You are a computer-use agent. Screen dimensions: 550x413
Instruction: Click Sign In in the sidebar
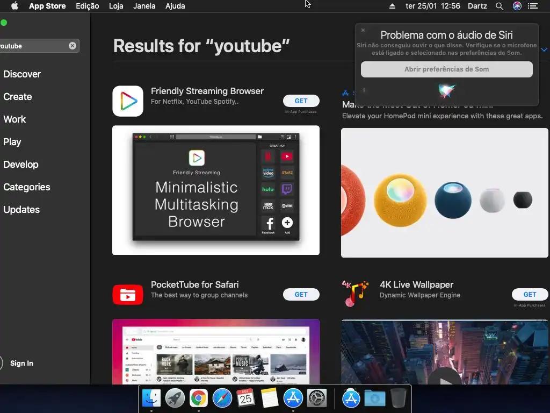[21, 363]
